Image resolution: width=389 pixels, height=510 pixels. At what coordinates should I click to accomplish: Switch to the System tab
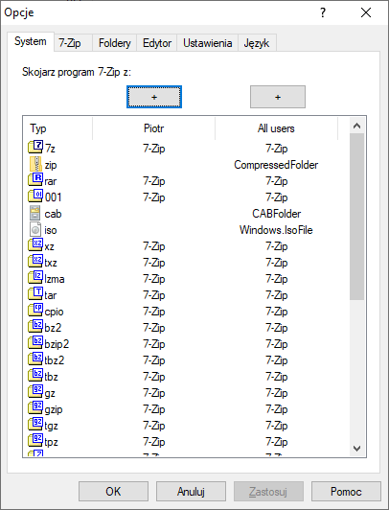31,41
